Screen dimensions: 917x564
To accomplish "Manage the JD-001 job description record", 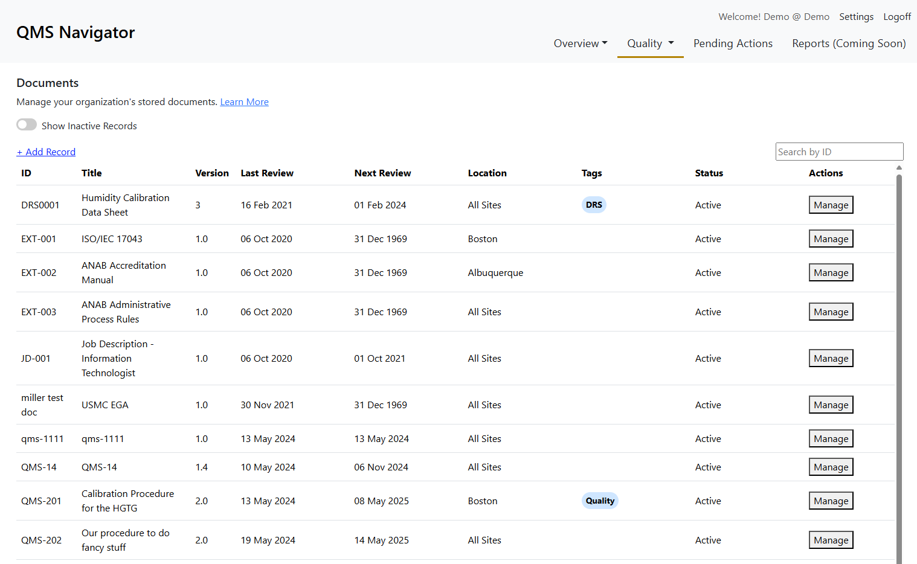I will 831,359.
